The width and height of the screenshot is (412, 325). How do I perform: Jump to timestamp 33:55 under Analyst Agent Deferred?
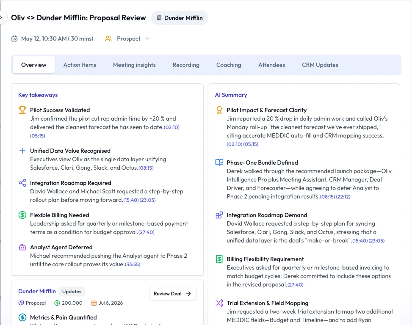[133, 264]
